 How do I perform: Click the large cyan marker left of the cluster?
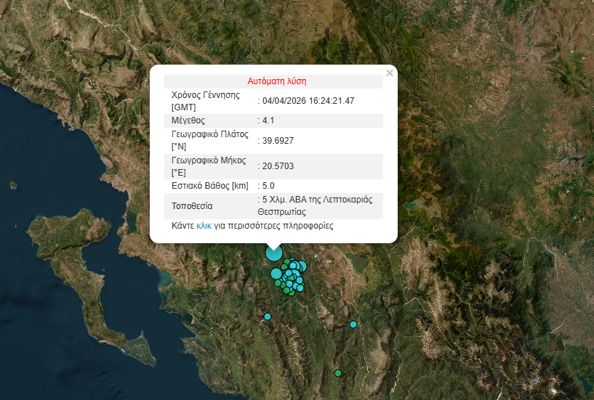point(276,274)
